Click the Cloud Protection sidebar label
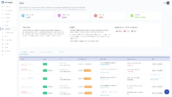Image resolution: width=172 pixels, height=97 pixels. click(x=9, y=33)
